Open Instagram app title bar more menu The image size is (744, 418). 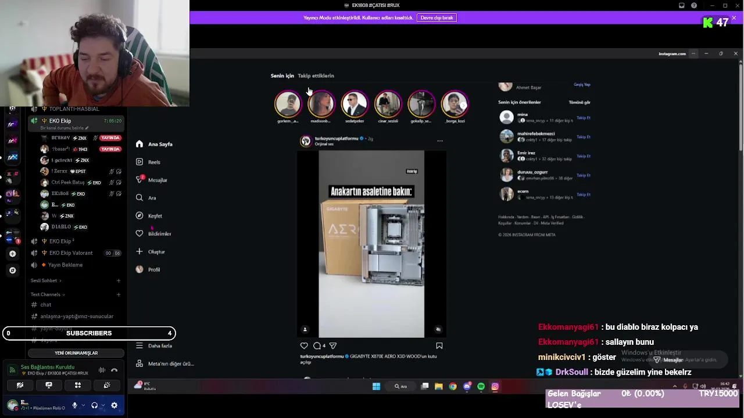(x=693, y=53)
